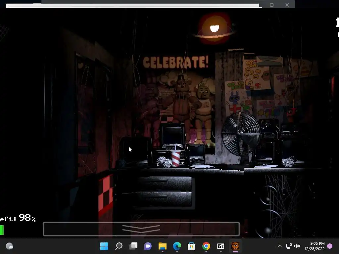Image resolution: width=339 pixels, height=254 pixels.
Task: Open the Windows Start menu
Action: [x=104, y=246]
